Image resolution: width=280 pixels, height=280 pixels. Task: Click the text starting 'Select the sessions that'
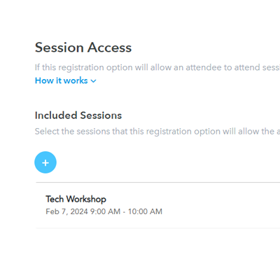[x=157, y=132]
